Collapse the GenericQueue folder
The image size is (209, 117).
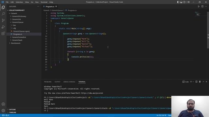pyautogui.click(x=18, y=22)
